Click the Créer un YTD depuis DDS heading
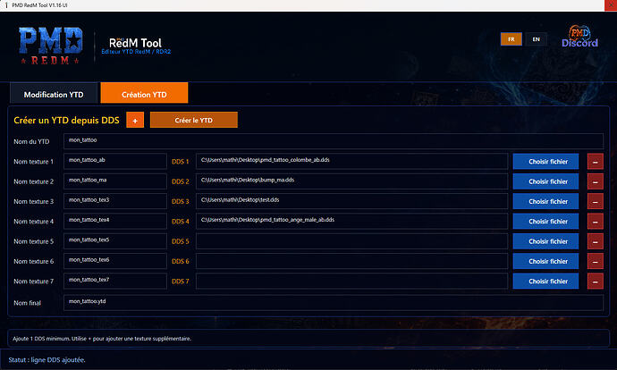617x370 pixels. (x=66, y=121)
